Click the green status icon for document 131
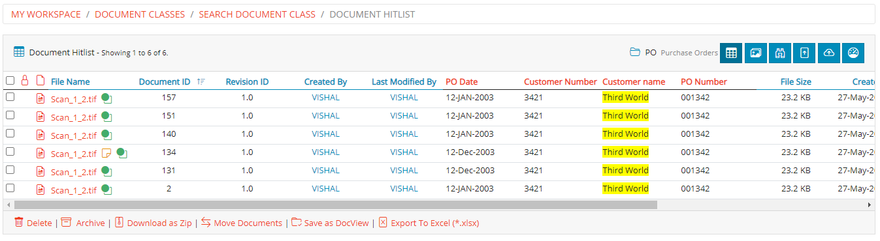Screen dimensions: 880x241 point(106,171)
